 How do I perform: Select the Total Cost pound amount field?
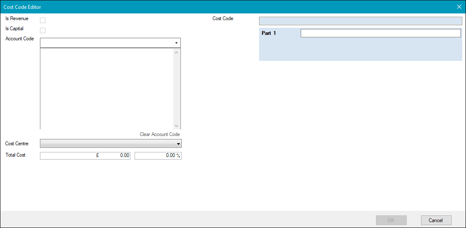(x=85, y=155)
